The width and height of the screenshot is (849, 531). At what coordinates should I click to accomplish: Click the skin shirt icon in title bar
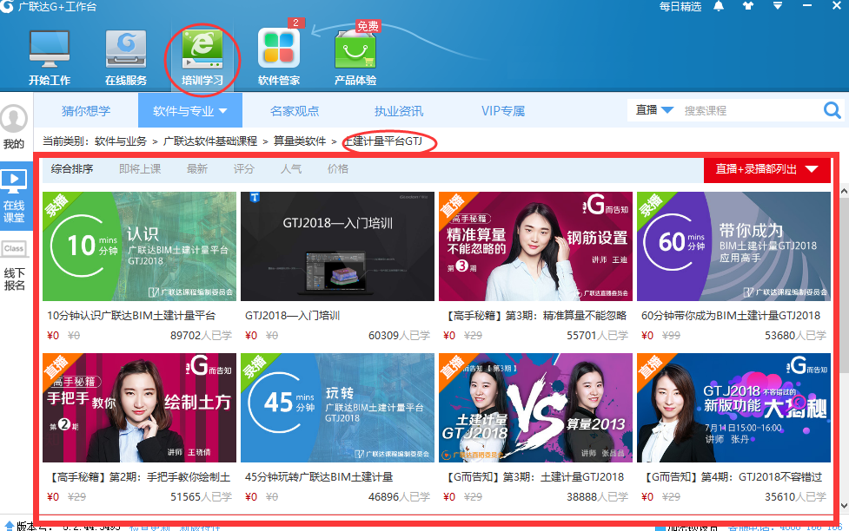[747, 6]
